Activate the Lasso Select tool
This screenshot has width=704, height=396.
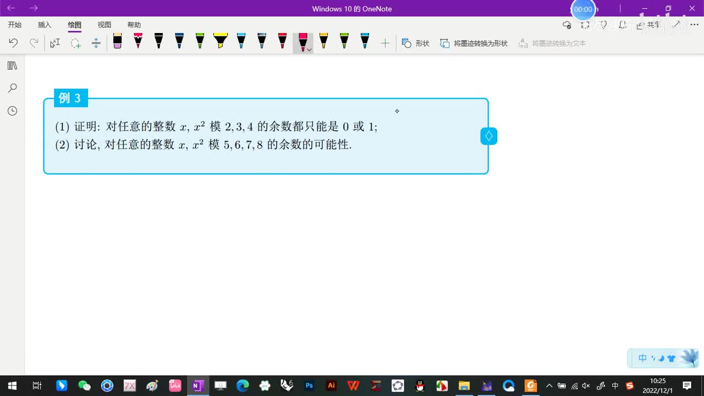click(x=75, y=43)
